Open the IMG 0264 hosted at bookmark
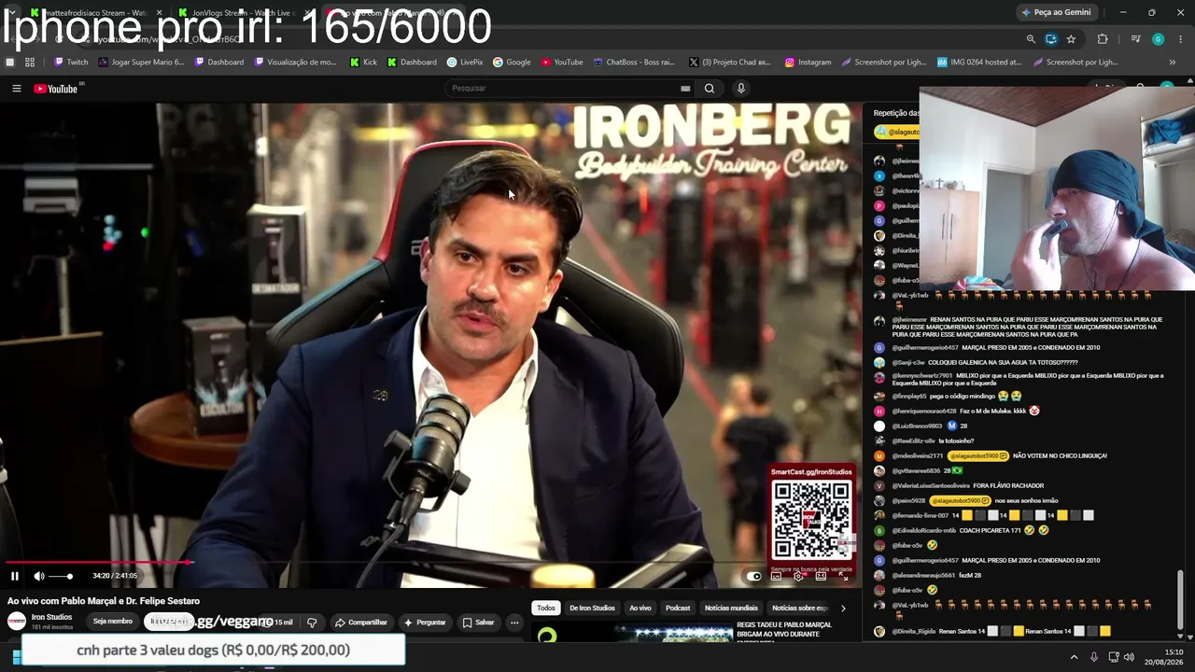Image resolution: width=1195 pixels, height=672 pixels. click(979, 63)
